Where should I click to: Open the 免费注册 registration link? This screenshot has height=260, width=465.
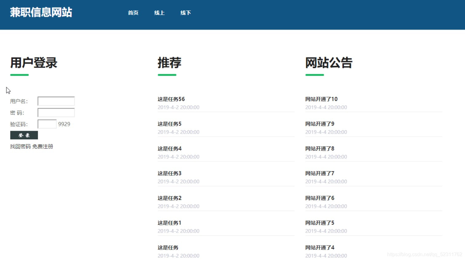tap(43, 146)
